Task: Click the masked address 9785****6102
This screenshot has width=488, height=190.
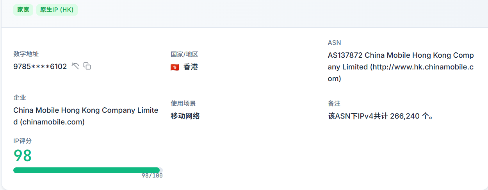Action: (x=40, y=66)
